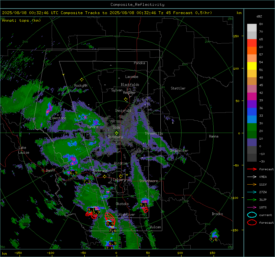Click the yellow radar-site diamond at Didsbury
275x257 pixels.
[116, 133]
